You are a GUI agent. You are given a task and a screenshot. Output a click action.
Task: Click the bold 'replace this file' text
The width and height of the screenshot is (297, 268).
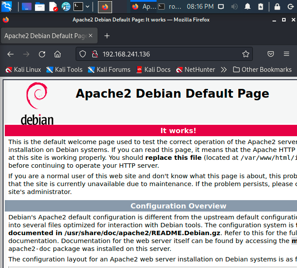point(173,158)
